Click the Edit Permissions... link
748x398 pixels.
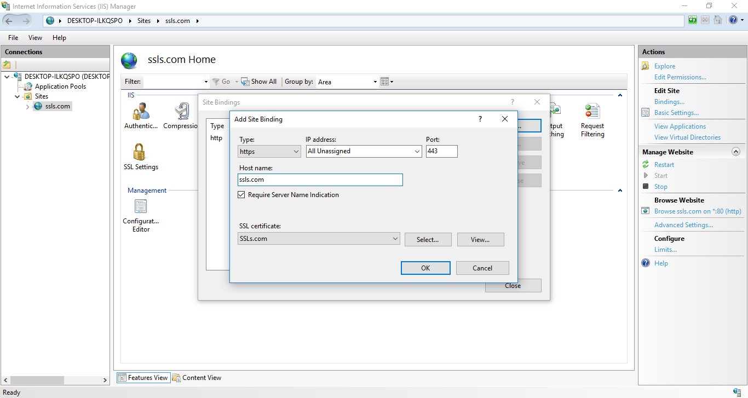[680, 77]
